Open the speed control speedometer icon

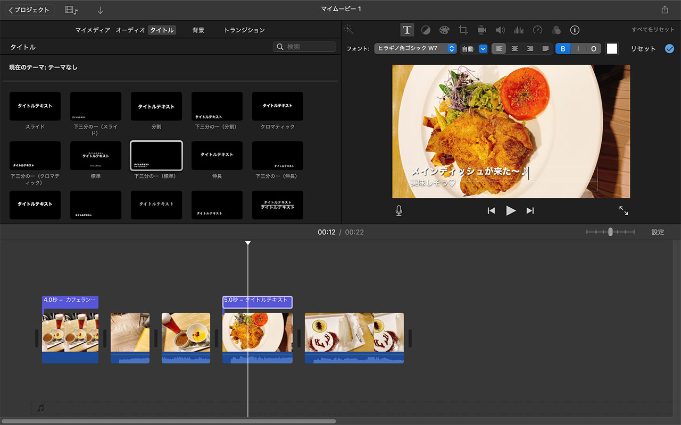(537, 30)
